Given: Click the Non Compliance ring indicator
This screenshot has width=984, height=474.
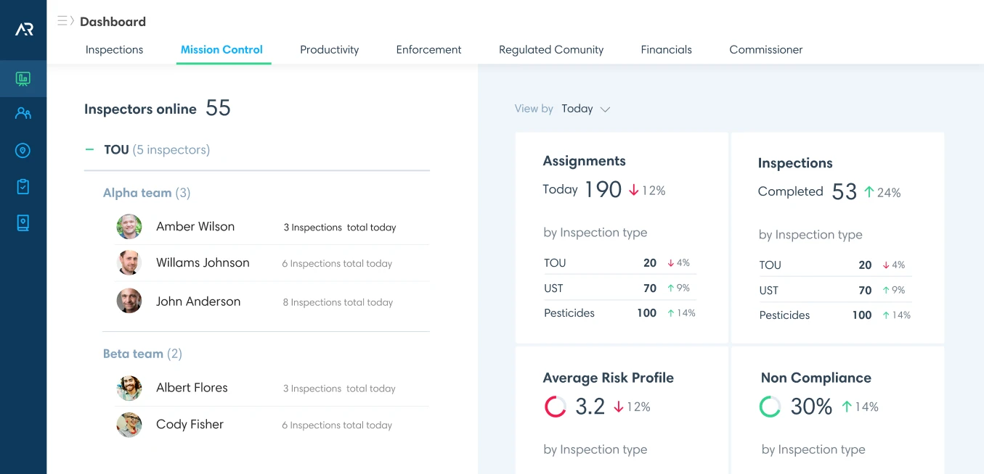Looking at the screenshot, I should (770, 407).
